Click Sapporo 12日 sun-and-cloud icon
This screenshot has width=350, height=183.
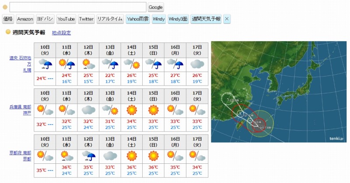point(88,64)
